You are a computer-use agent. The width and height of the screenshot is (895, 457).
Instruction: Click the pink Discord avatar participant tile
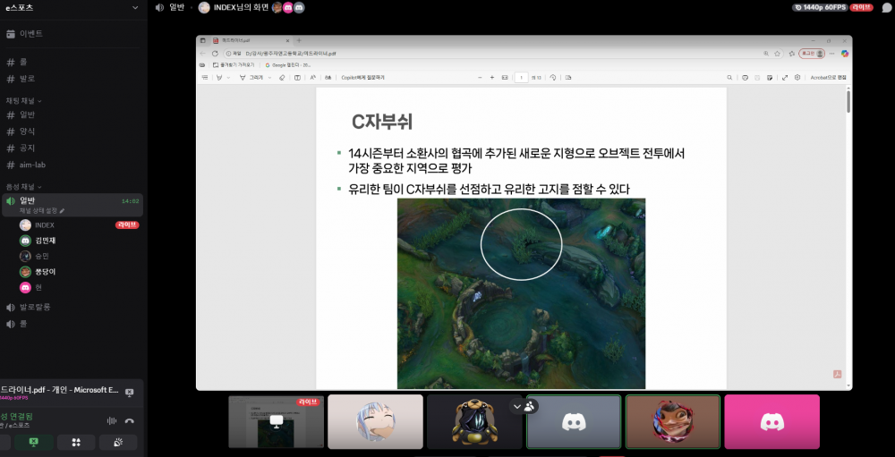771,421
